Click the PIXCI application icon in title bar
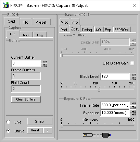Screen dimensions: 140x142 [6, 5]
